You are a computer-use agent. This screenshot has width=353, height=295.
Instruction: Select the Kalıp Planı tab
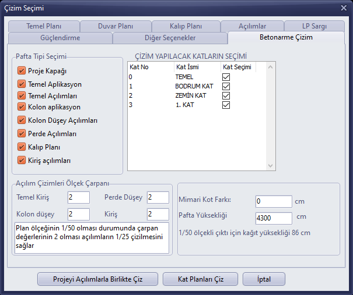(x=186, y=26)
